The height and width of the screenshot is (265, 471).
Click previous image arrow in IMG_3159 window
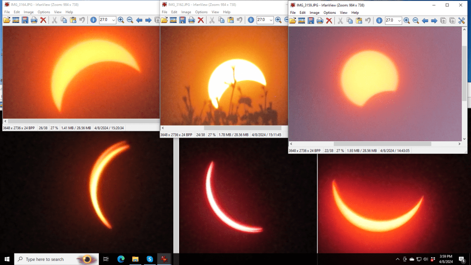[425, 21]
